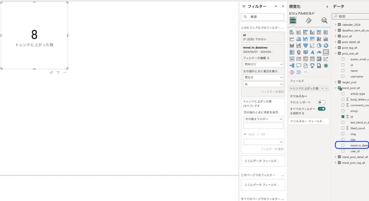The width and height of the screenshot is (369, 201).
Task: Expand the target_post table
Action: pos(335,82)
